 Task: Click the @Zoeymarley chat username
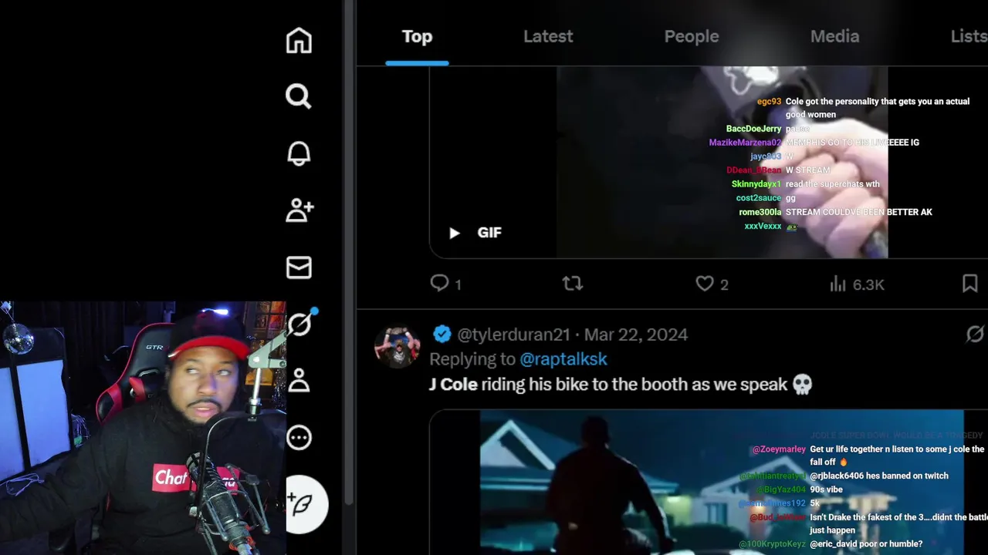point(779,449)
